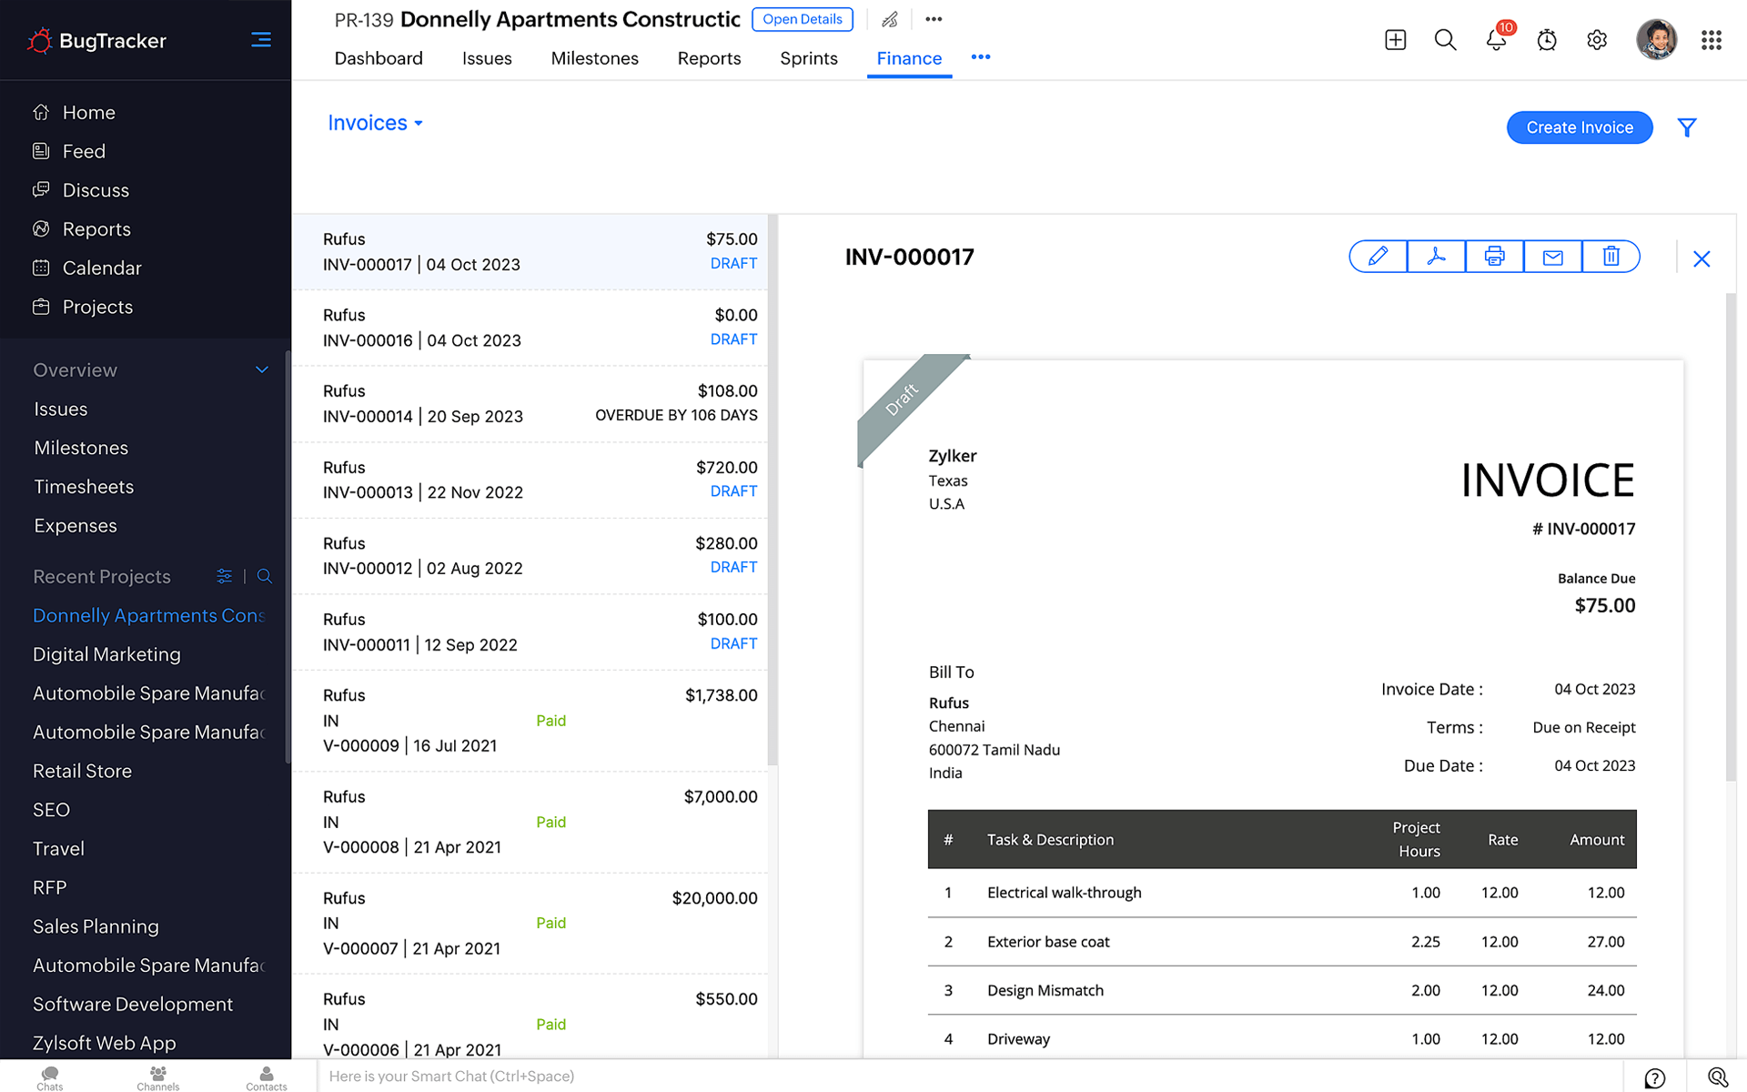Screen dimensions: 1747x1092
Task: Download invoice as PDF icon
Action: coord(1436,257)
